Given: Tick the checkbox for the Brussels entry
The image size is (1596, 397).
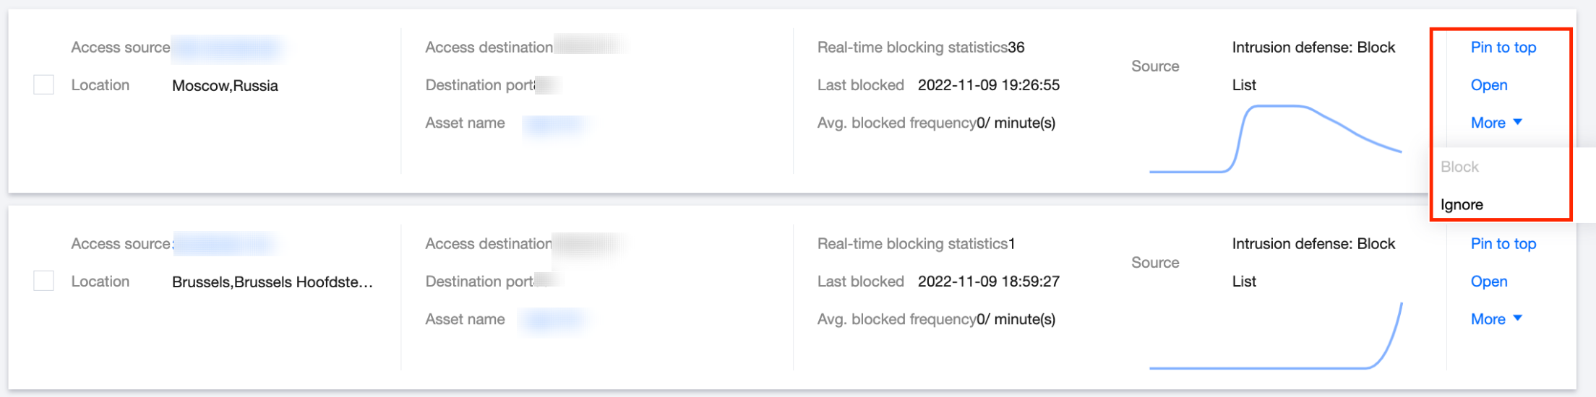Looking at the screenshot, I should coord(44,282).
